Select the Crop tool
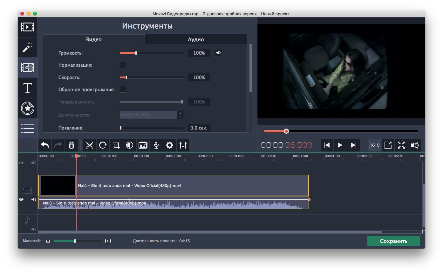Viewport: 443px width, 274px height. click(x=116, y=145)
